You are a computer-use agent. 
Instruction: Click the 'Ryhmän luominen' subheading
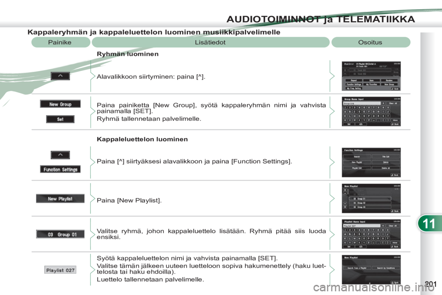pos(128,54)
